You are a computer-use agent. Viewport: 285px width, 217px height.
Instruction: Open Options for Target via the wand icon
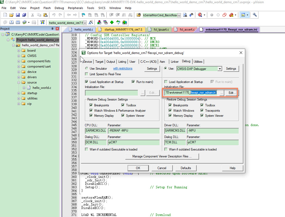91,22
